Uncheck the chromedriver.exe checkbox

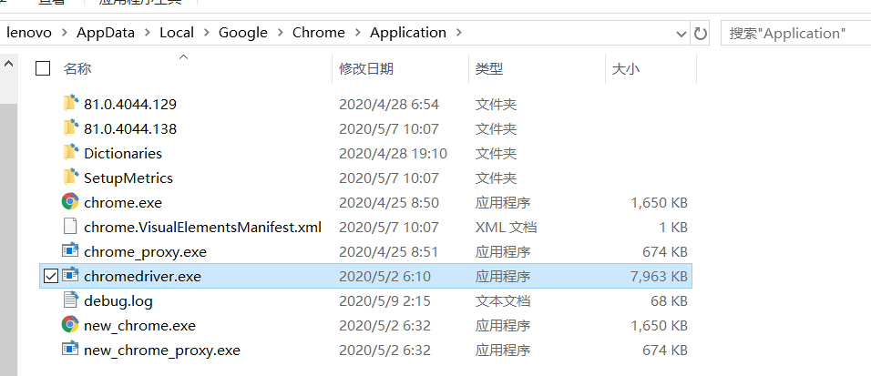click(x=49, y=276)
